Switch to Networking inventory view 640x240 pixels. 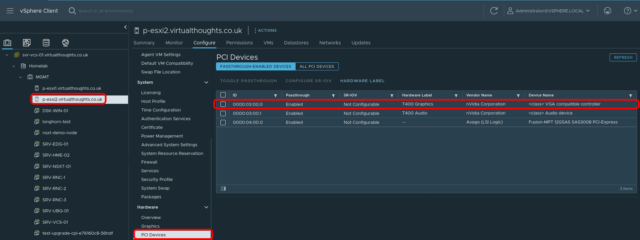pos(66,43)
